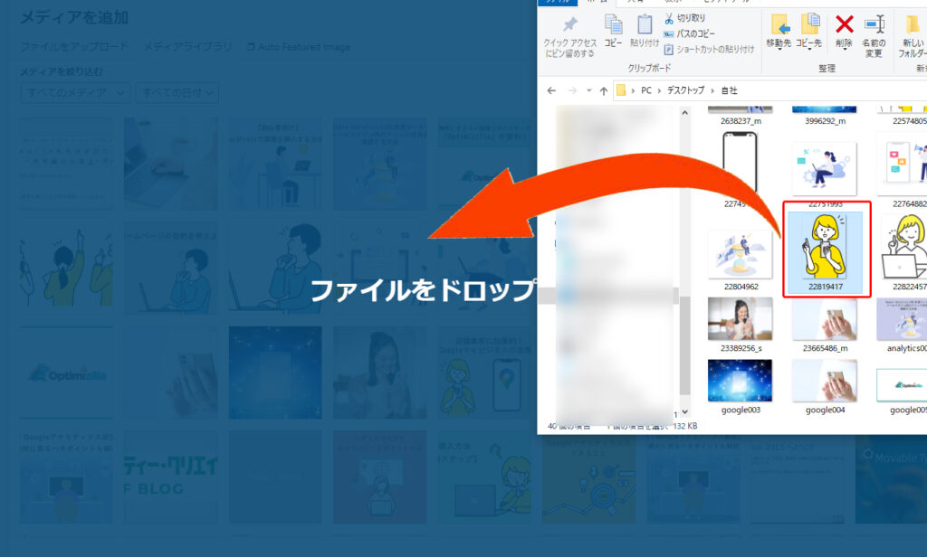
Task: Expand breadcrumb chevron before PC
Action: tap(633, 90)
